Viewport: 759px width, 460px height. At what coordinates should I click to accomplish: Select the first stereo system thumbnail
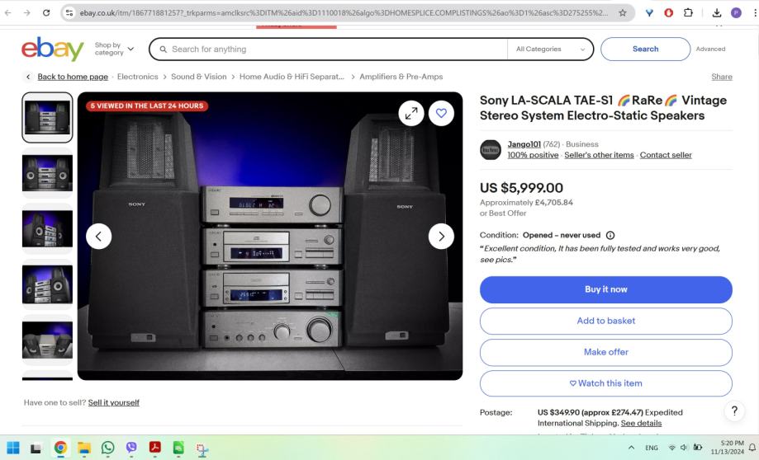coord(47,117)
